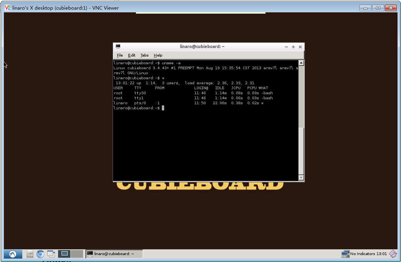Click the terminal prompt at the cursor line
The image size is (401, 262).
click(x=136, y=108)
